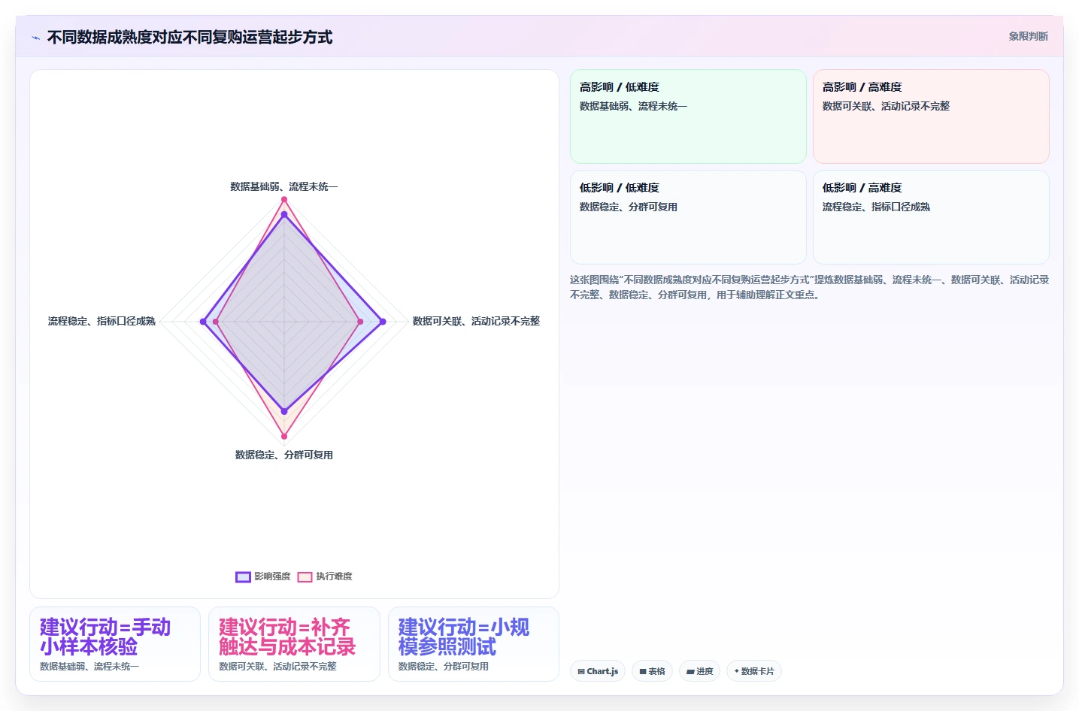Click the pink bottom data point on radar
Image resolution: width=1079 pixels, height=711 pixels.
(284, 436)
